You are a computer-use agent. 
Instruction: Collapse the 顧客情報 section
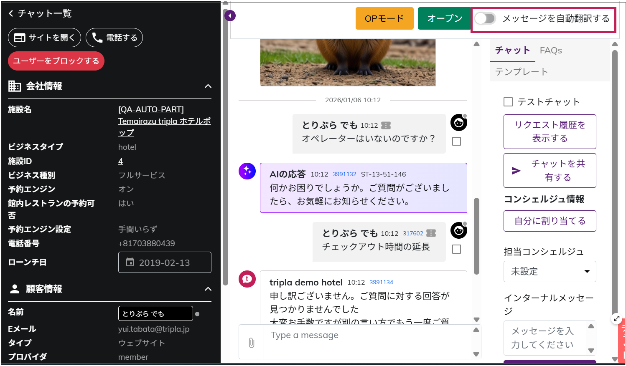tap(208, 289)
